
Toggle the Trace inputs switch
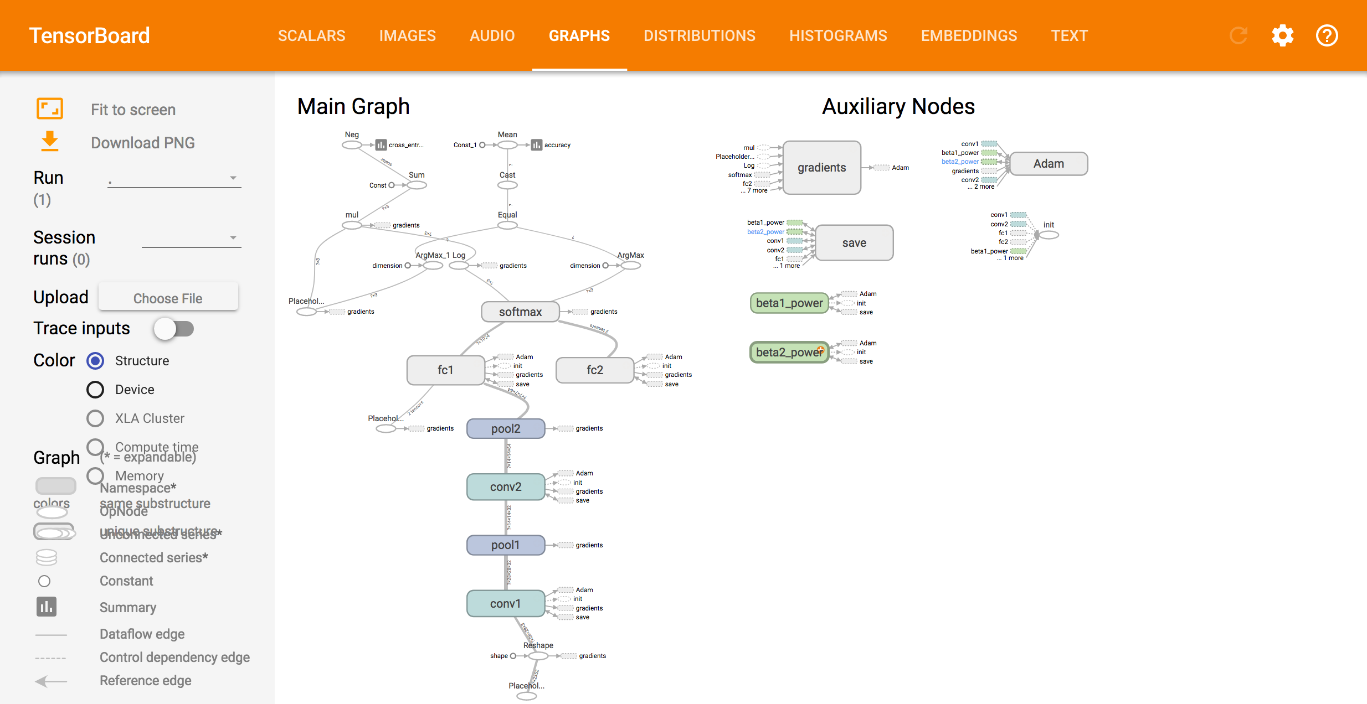click(x=174, y=329)
